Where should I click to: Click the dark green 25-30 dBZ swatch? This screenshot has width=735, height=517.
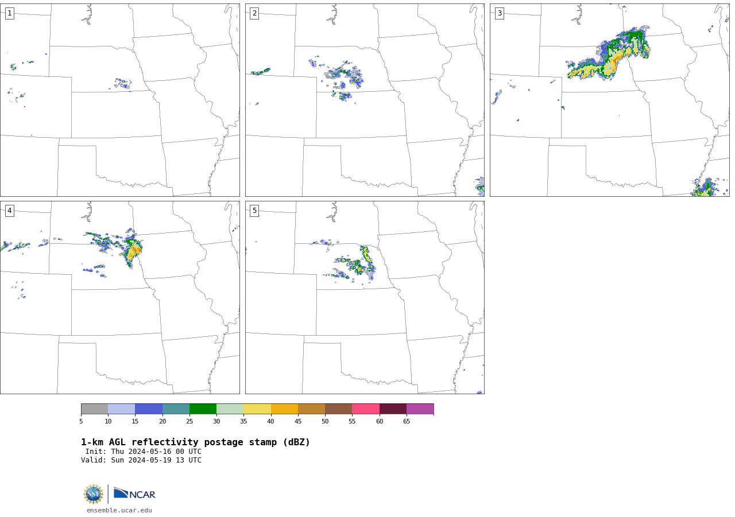point(203,409)
